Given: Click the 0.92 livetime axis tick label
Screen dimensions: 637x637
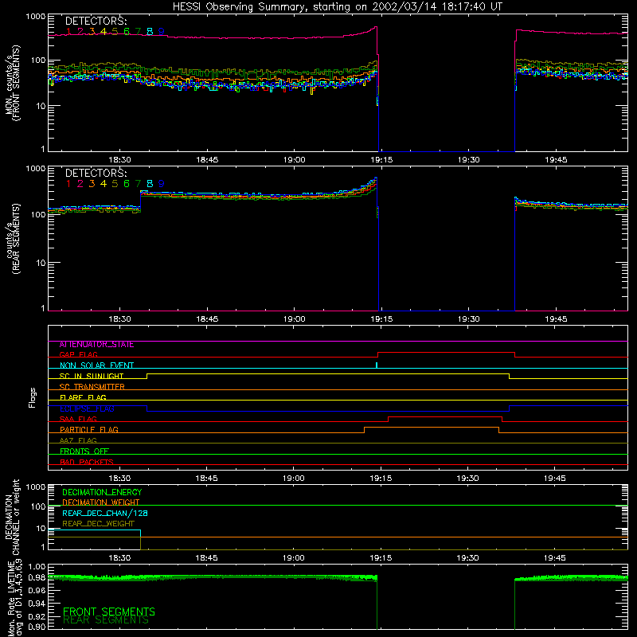Looking at the screenshot, I should click(x=37, y=616).
